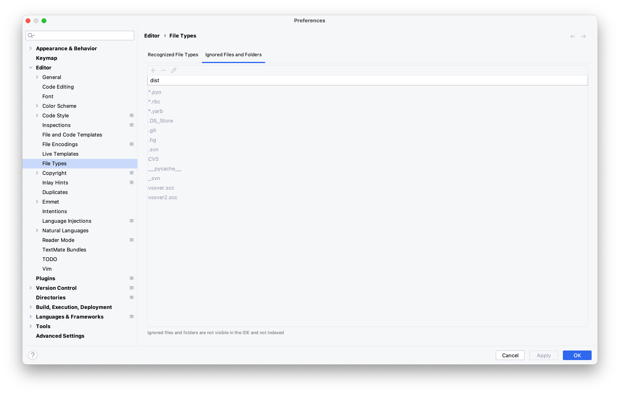Select File Types in the settings tree
The height and width of the screenshot is (394, 620).
coord(54,163)
